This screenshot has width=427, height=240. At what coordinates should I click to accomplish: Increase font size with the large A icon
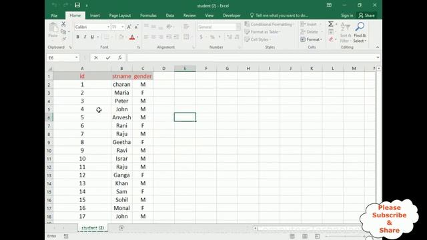(x=129, y=27)
